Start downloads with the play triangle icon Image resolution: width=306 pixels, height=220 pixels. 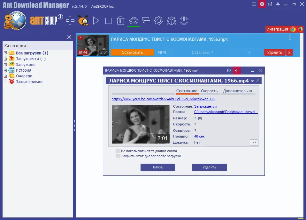coord(96,21)
